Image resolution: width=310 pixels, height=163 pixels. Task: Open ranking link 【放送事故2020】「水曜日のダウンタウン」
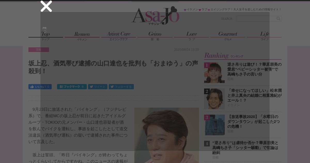[254, 122]
